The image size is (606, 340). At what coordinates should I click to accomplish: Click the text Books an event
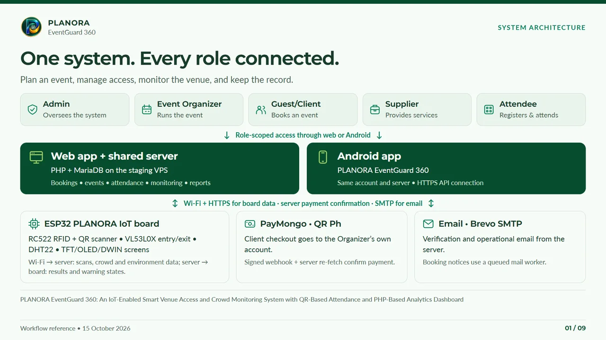tap(294, 115)
